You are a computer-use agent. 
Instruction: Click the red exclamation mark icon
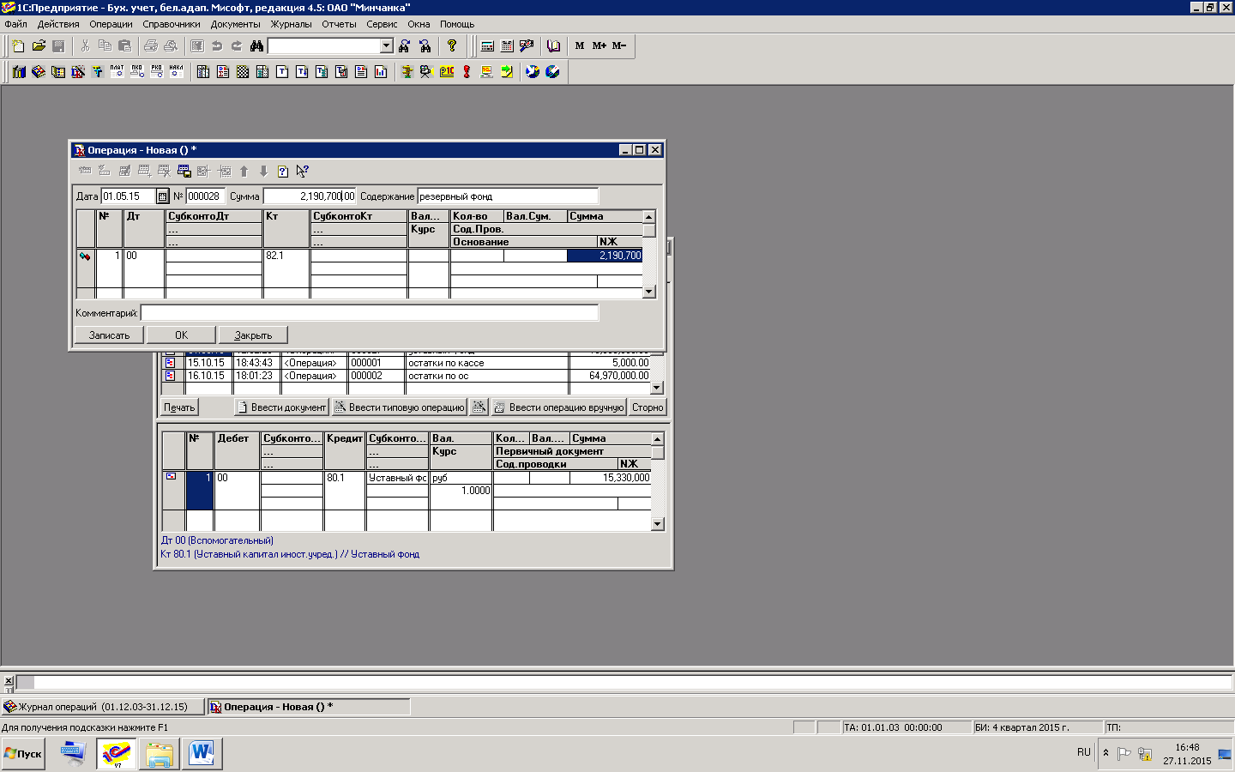(x=467, y=72)
